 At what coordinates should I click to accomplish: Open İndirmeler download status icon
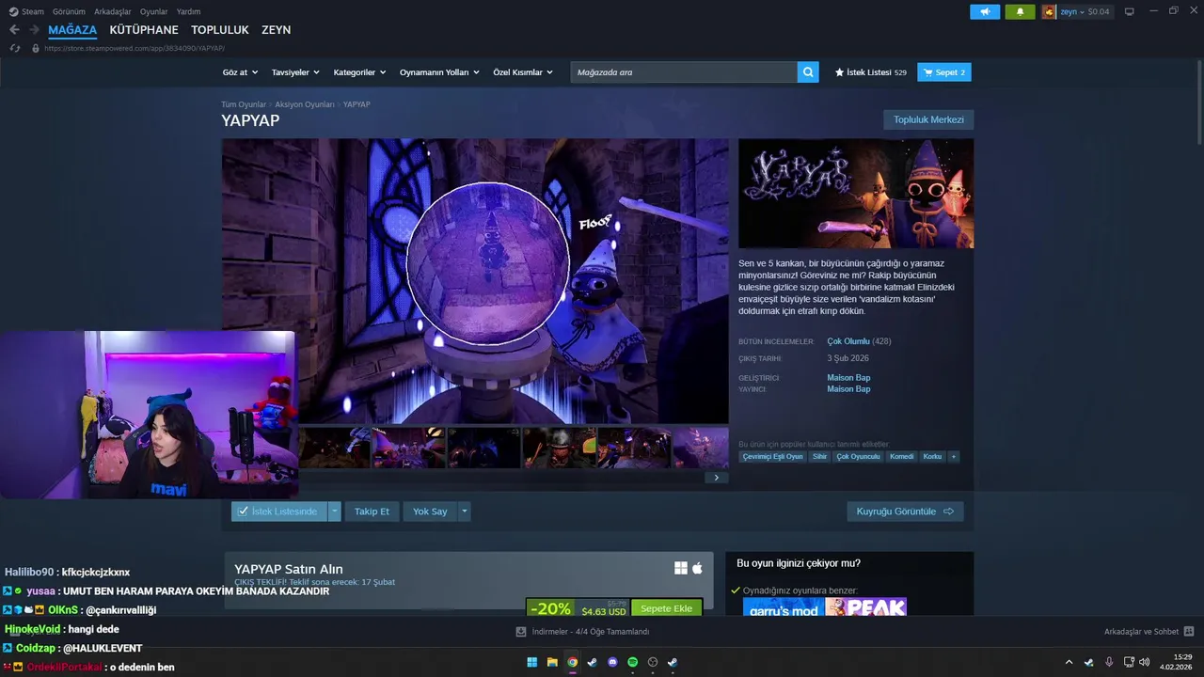[x=521, y=632]
